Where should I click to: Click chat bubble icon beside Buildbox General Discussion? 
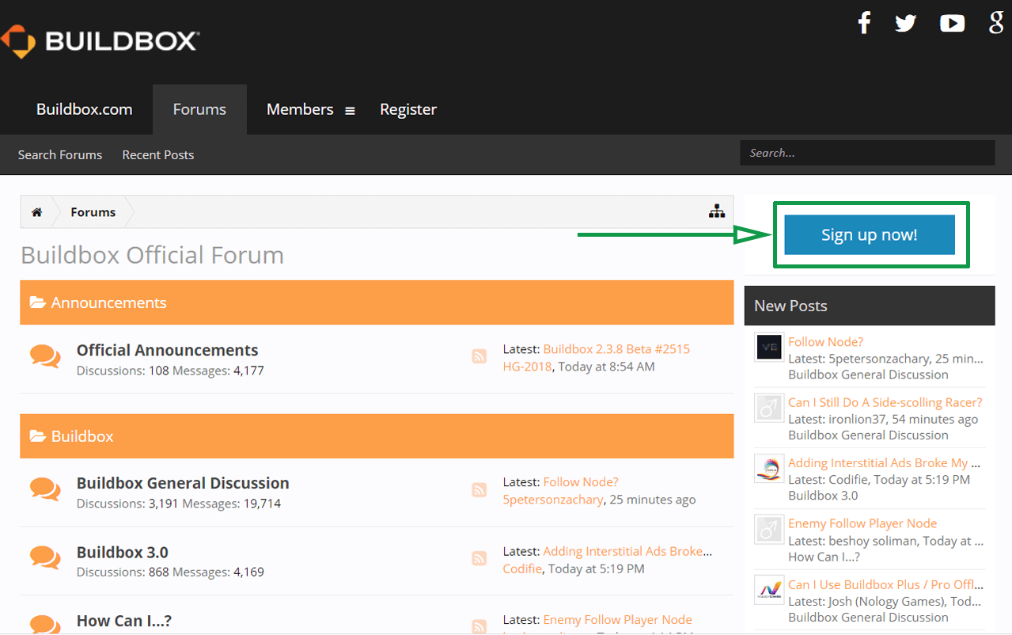[45, 489]
